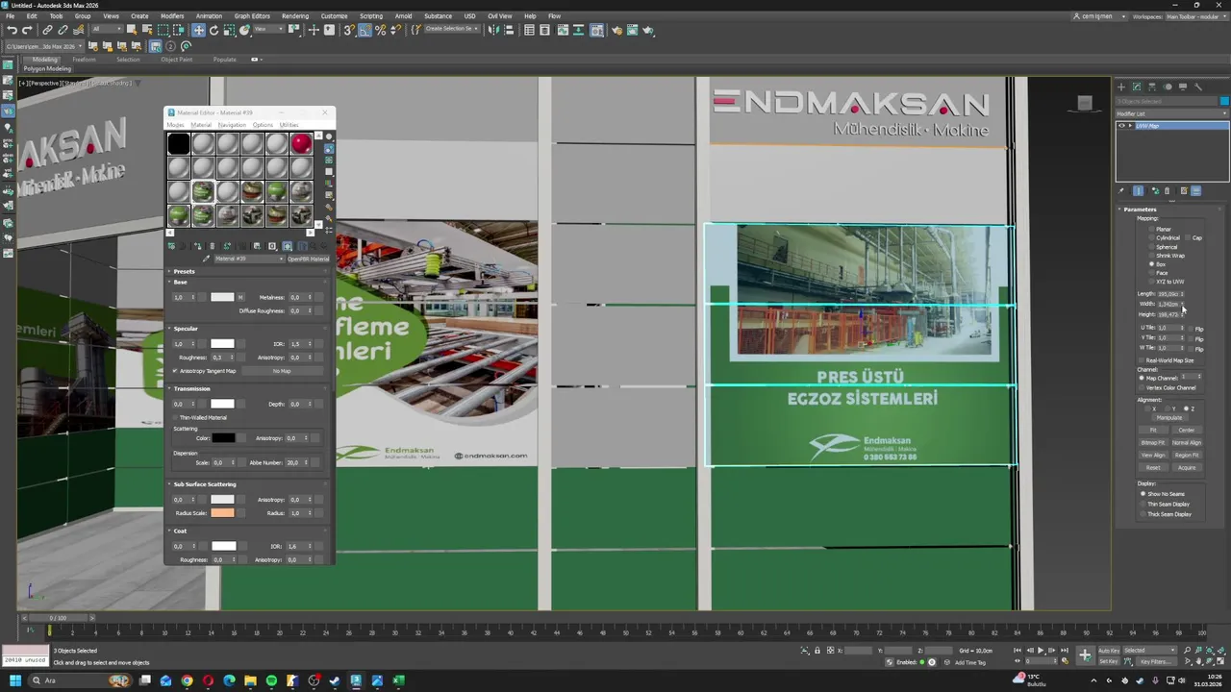Open the Modifiers menu
This screenshot has height=692, width=1231.
tap(172, 16)
